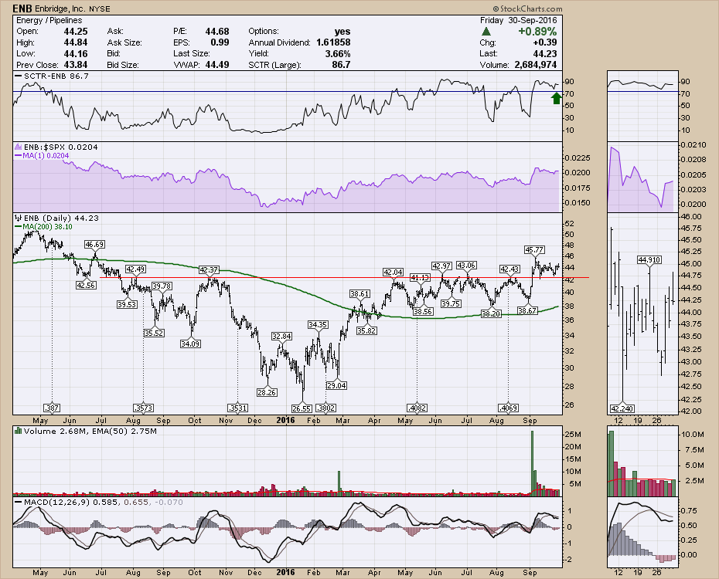This screenshot has width=719, height=579.
Task: Click the Energy / Pipelines sector label
Action: point(49,20)
